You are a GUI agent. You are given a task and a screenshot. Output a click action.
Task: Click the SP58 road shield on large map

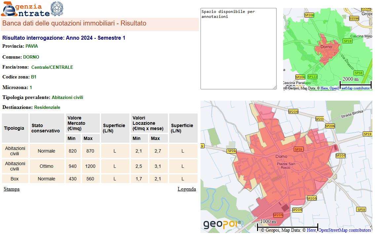[x=361, y=210]
